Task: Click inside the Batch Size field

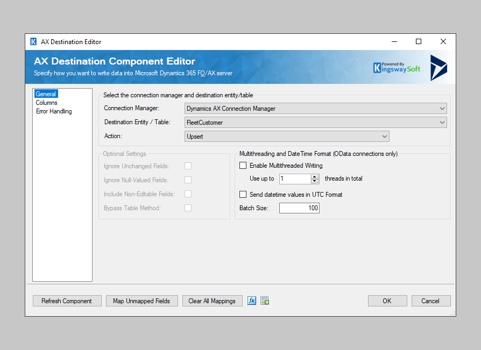Action: point(299,208)
